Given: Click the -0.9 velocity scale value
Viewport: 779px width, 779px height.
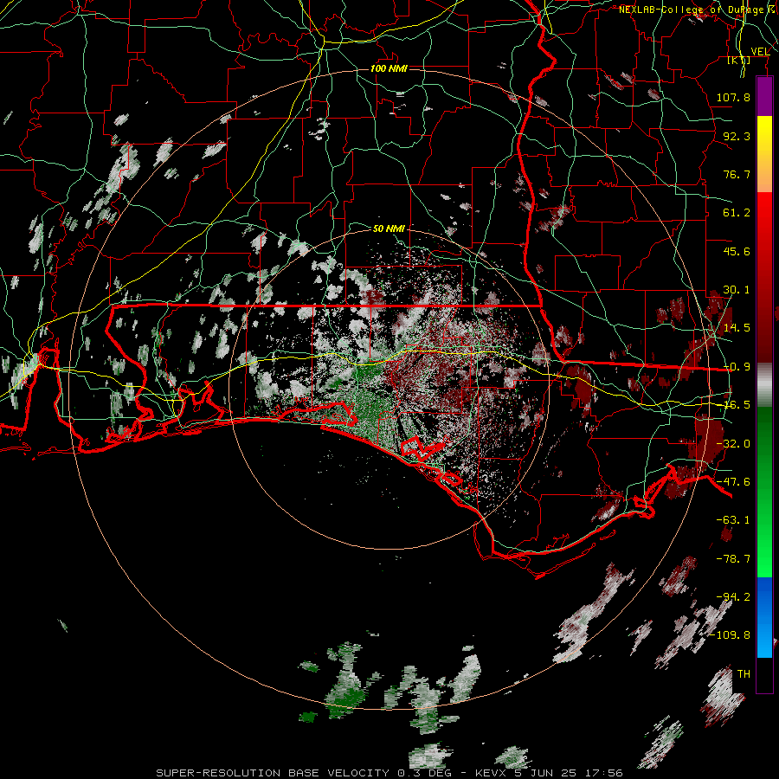Looking at the screenshot, I should coord(737,367).
